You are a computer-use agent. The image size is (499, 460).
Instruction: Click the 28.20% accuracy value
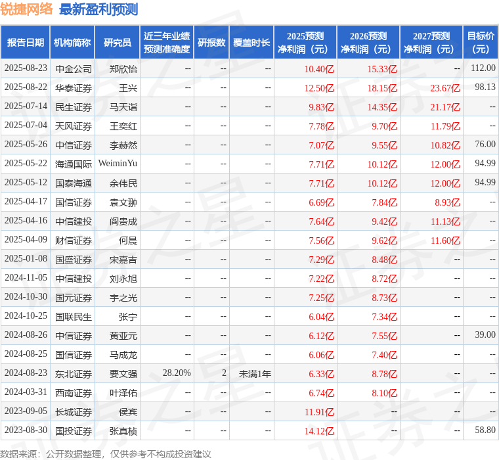[x=177, y=373]
